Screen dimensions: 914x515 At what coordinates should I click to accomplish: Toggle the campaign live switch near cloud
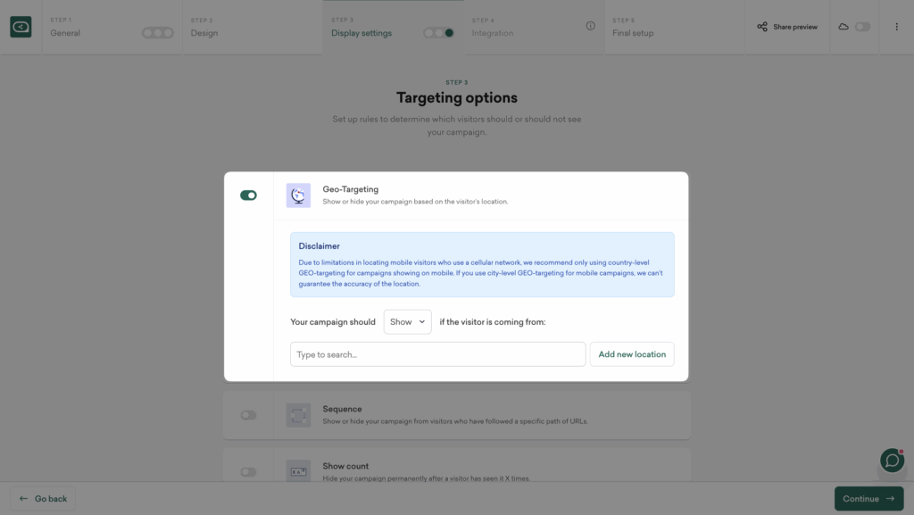pos(862,27)
